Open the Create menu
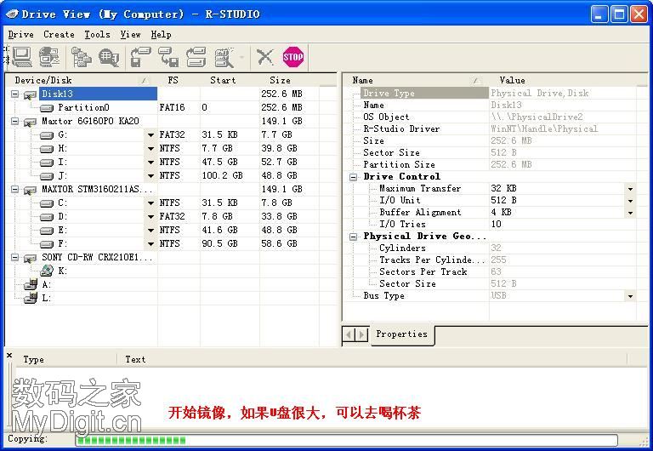Viewport: 653px width, 451px height. 59,35
